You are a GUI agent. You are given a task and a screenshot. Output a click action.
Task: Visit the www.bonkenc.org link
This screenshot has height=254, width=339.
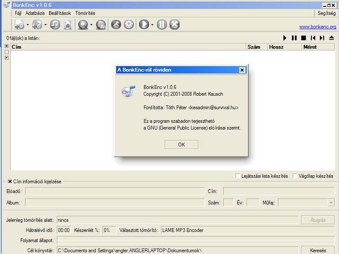click(318, 27)
